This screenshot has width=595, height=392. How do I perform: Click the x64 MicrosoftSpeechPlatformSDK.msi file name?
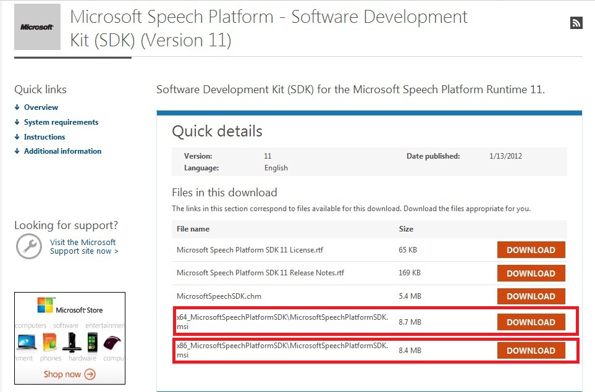coord(282,322)
